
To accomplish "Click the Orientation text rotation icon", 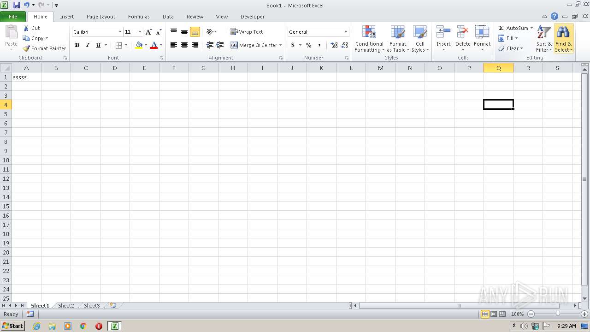I will (210, 32).
